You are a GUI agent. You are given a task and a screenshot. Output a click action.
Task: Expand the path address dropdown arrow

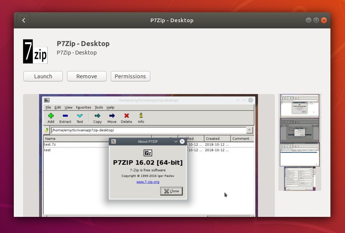(250, 130)
